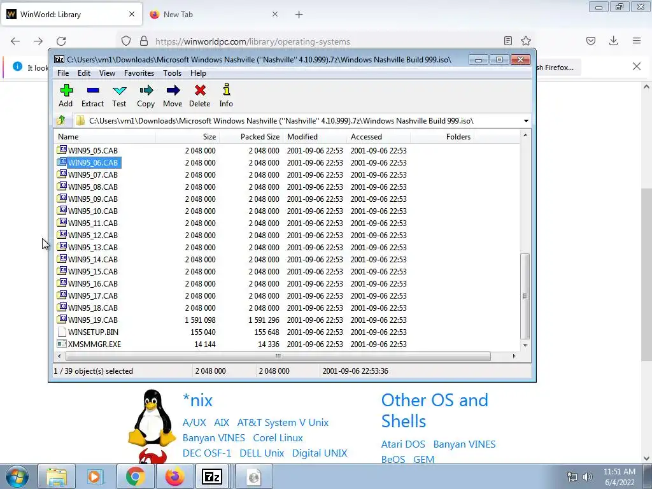Open the Help menu

tap(199, 73)
